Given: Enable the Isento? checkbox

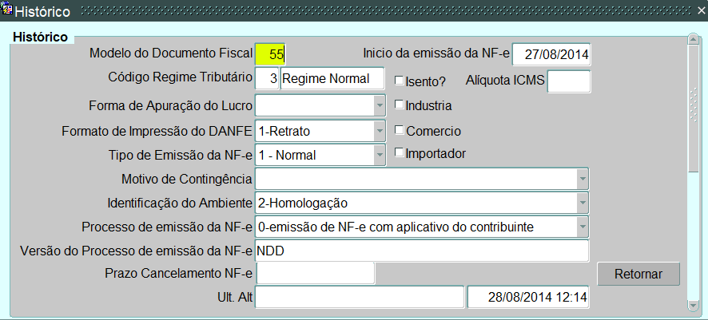Looking at the screenshot, I should (x=400, y=81).
